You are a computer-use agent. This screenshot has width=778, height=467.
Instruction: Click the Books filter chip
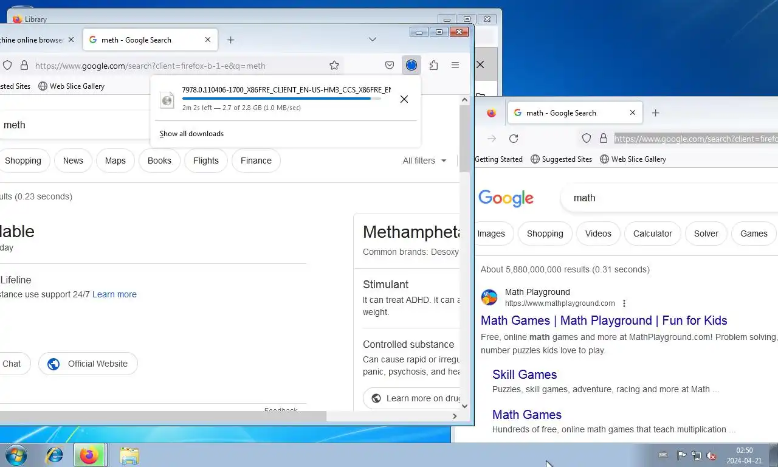(x=159, y=161)
